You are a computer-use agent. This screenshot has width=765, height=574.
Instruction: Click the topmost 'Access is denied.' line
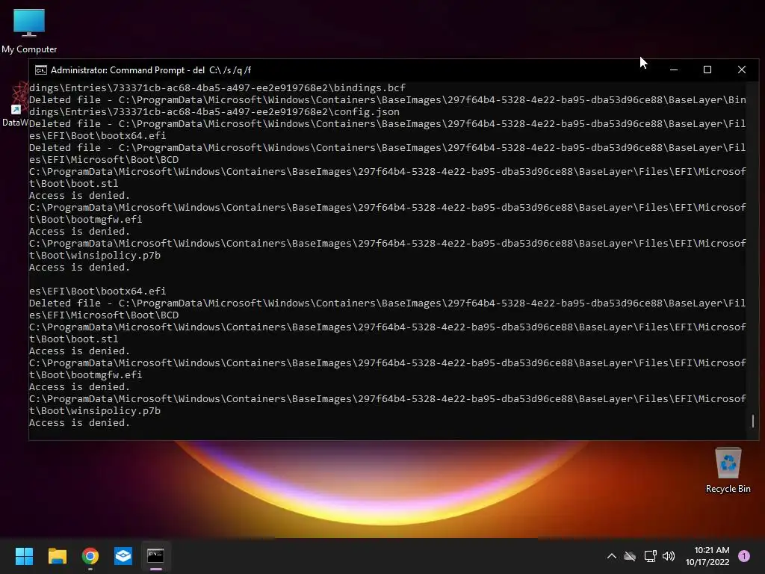click(79, 196)
